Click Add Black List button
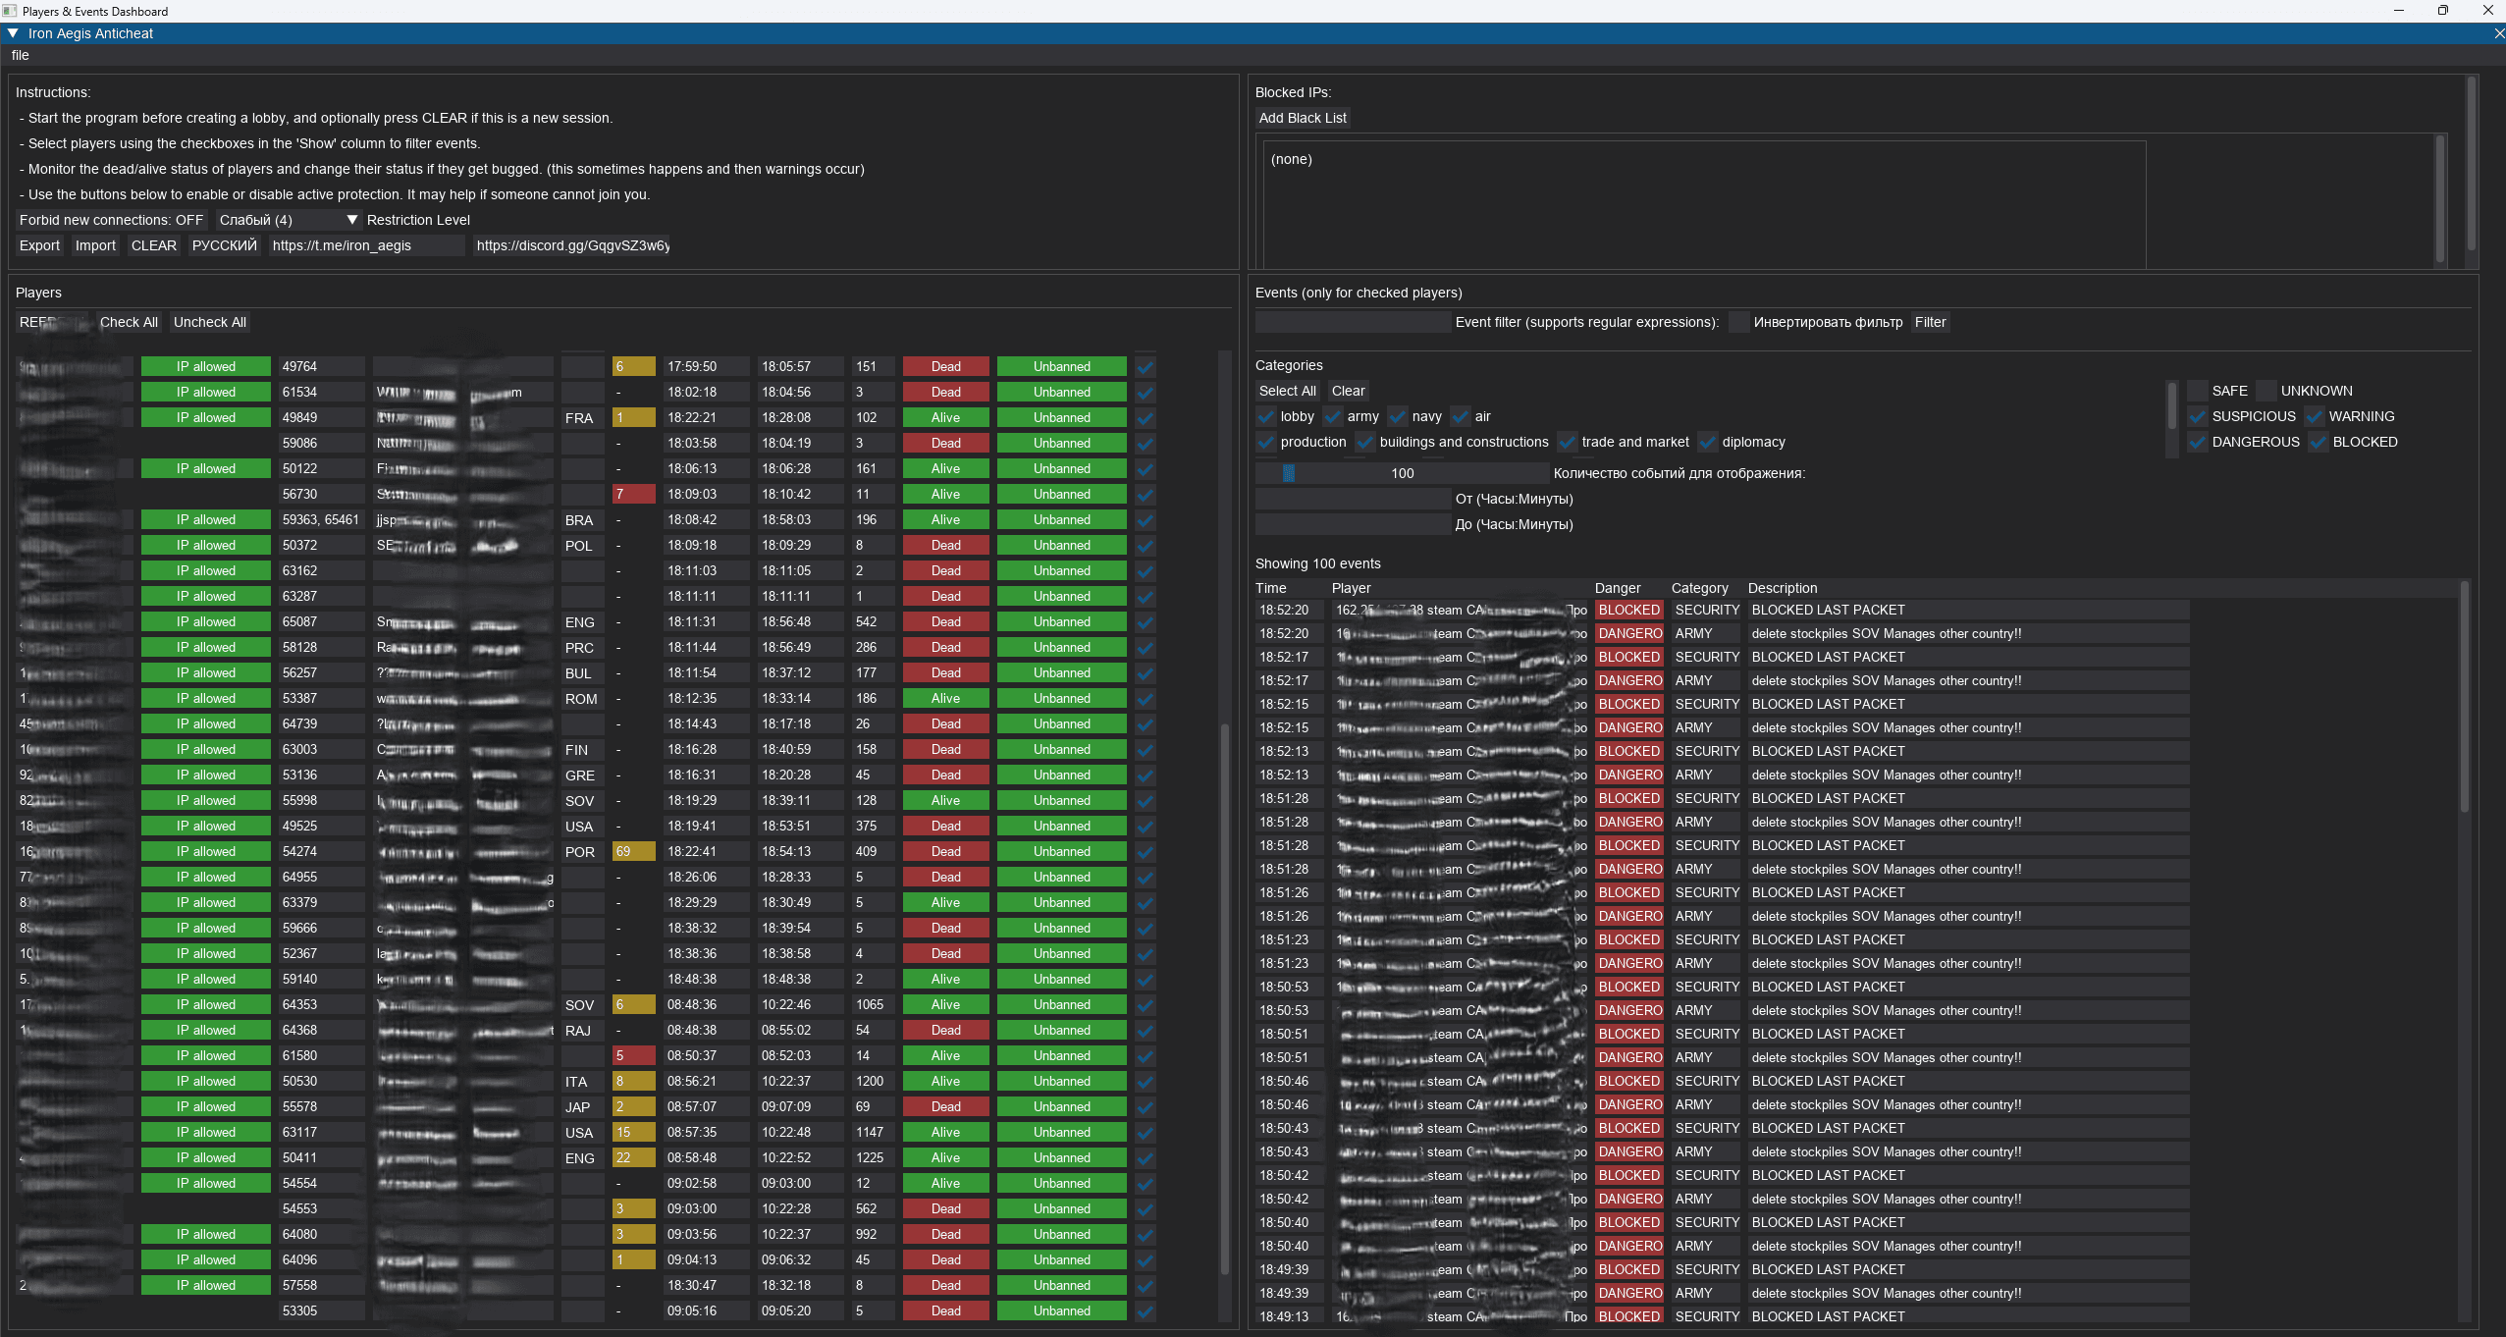The height and width of the screenshot is (1337, 2506). (1302, 118)
